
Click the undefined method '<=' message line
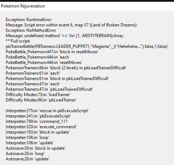[x=65, y=36]
